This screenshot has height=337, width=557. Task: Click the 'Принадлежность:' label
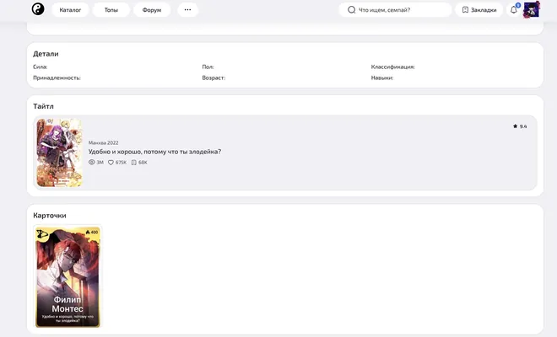coord(57,78)
